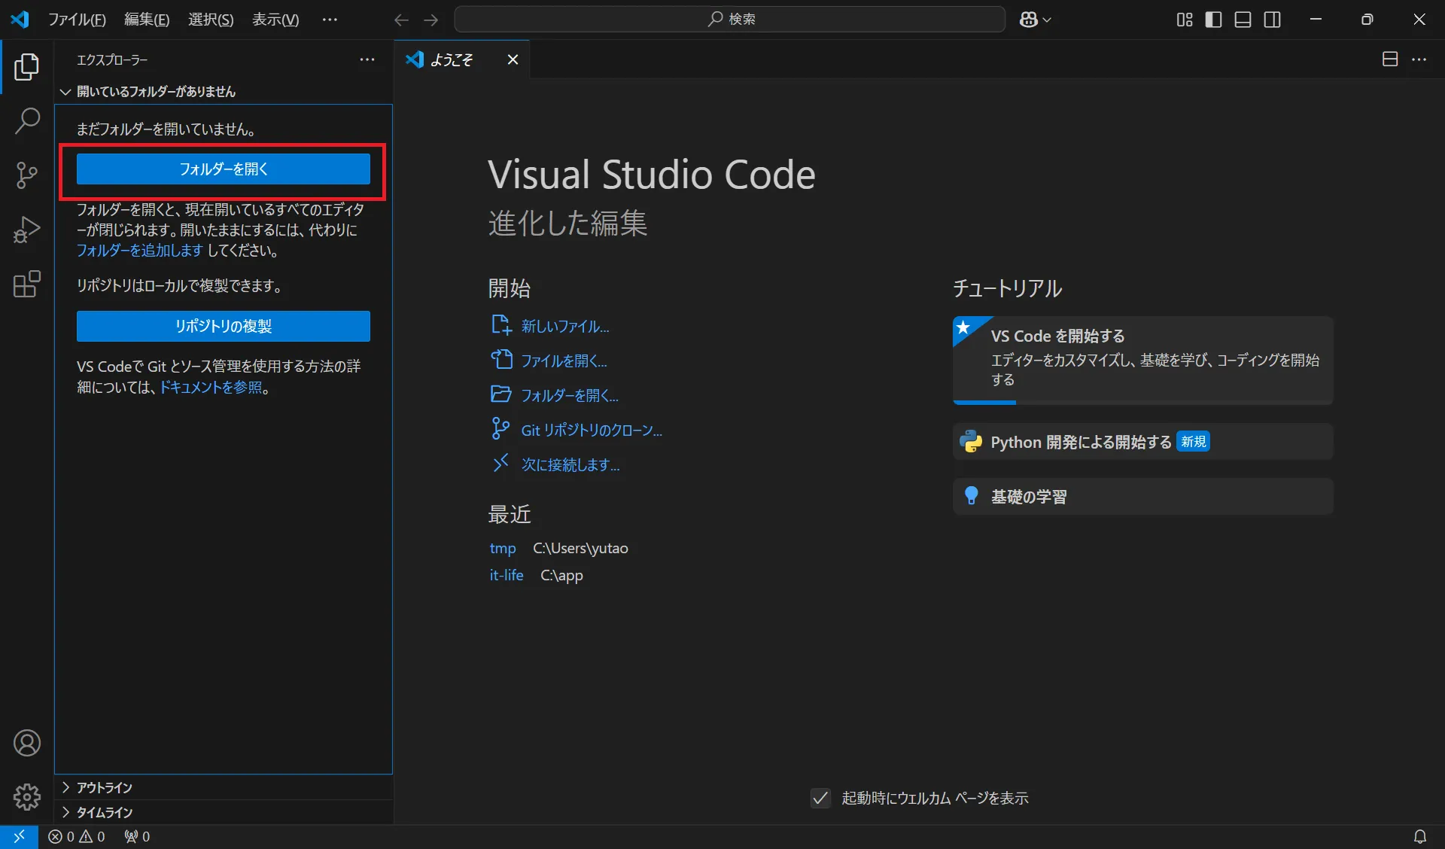Click the フォルダーを追加します link
The width and height of the screenshot is (1445, 849).
pyautogui.click(x=140, y=250)
